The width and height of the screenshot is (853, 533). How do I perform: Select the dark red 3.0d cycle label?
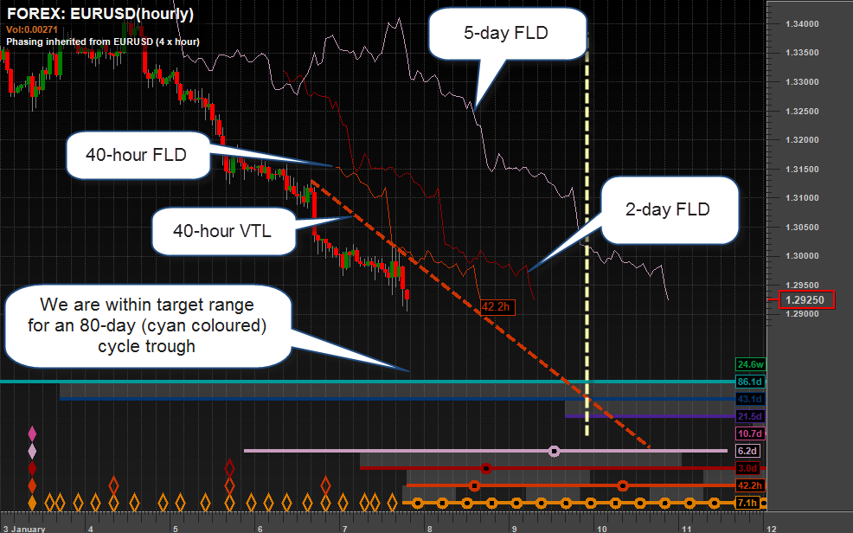tap(747, 468)
